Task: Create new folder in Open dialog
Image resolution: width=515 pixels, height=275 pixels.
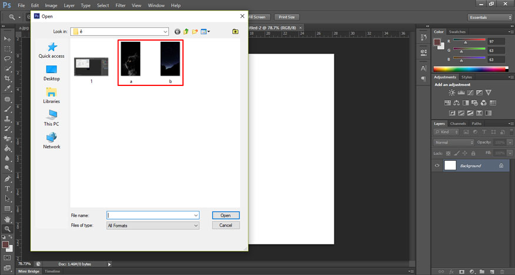Action: click(x=195, y=32)
